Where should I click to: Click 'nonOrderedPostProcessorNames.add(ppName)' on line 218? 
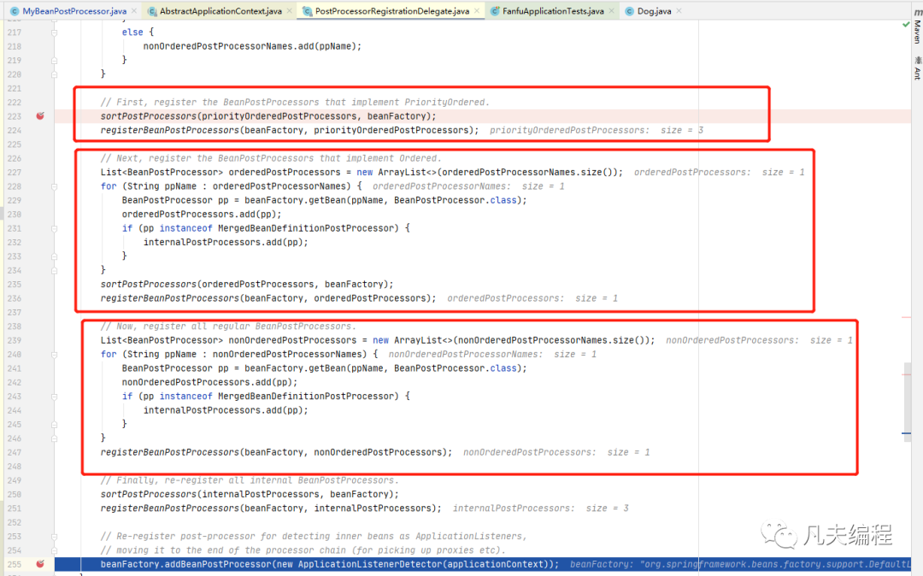click(250, 46)
